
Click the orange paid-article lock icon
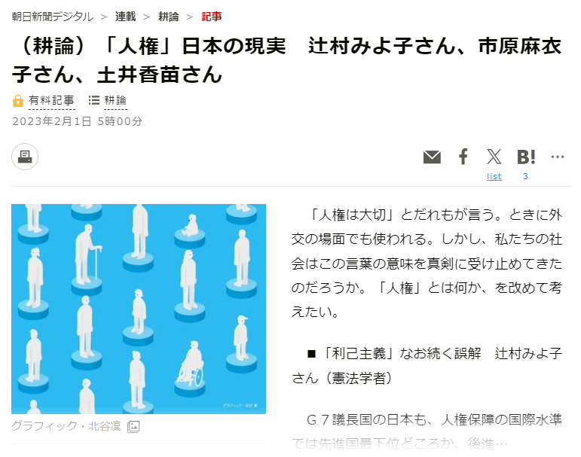[18, 101]
